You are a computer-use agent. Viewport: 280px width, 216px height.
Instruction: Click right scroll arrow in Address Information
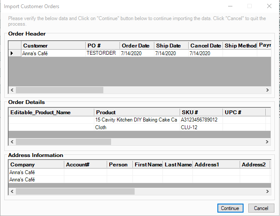coord(267,192)
